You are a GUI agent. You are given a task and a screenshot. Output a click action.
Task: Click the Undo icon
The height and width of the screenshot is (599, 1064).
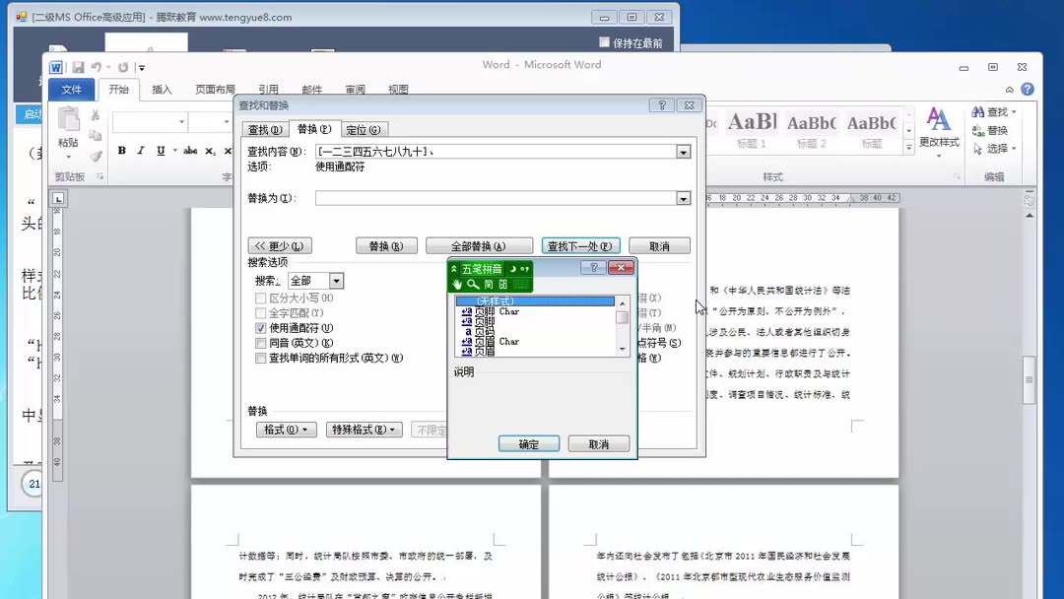pos(96,66)
